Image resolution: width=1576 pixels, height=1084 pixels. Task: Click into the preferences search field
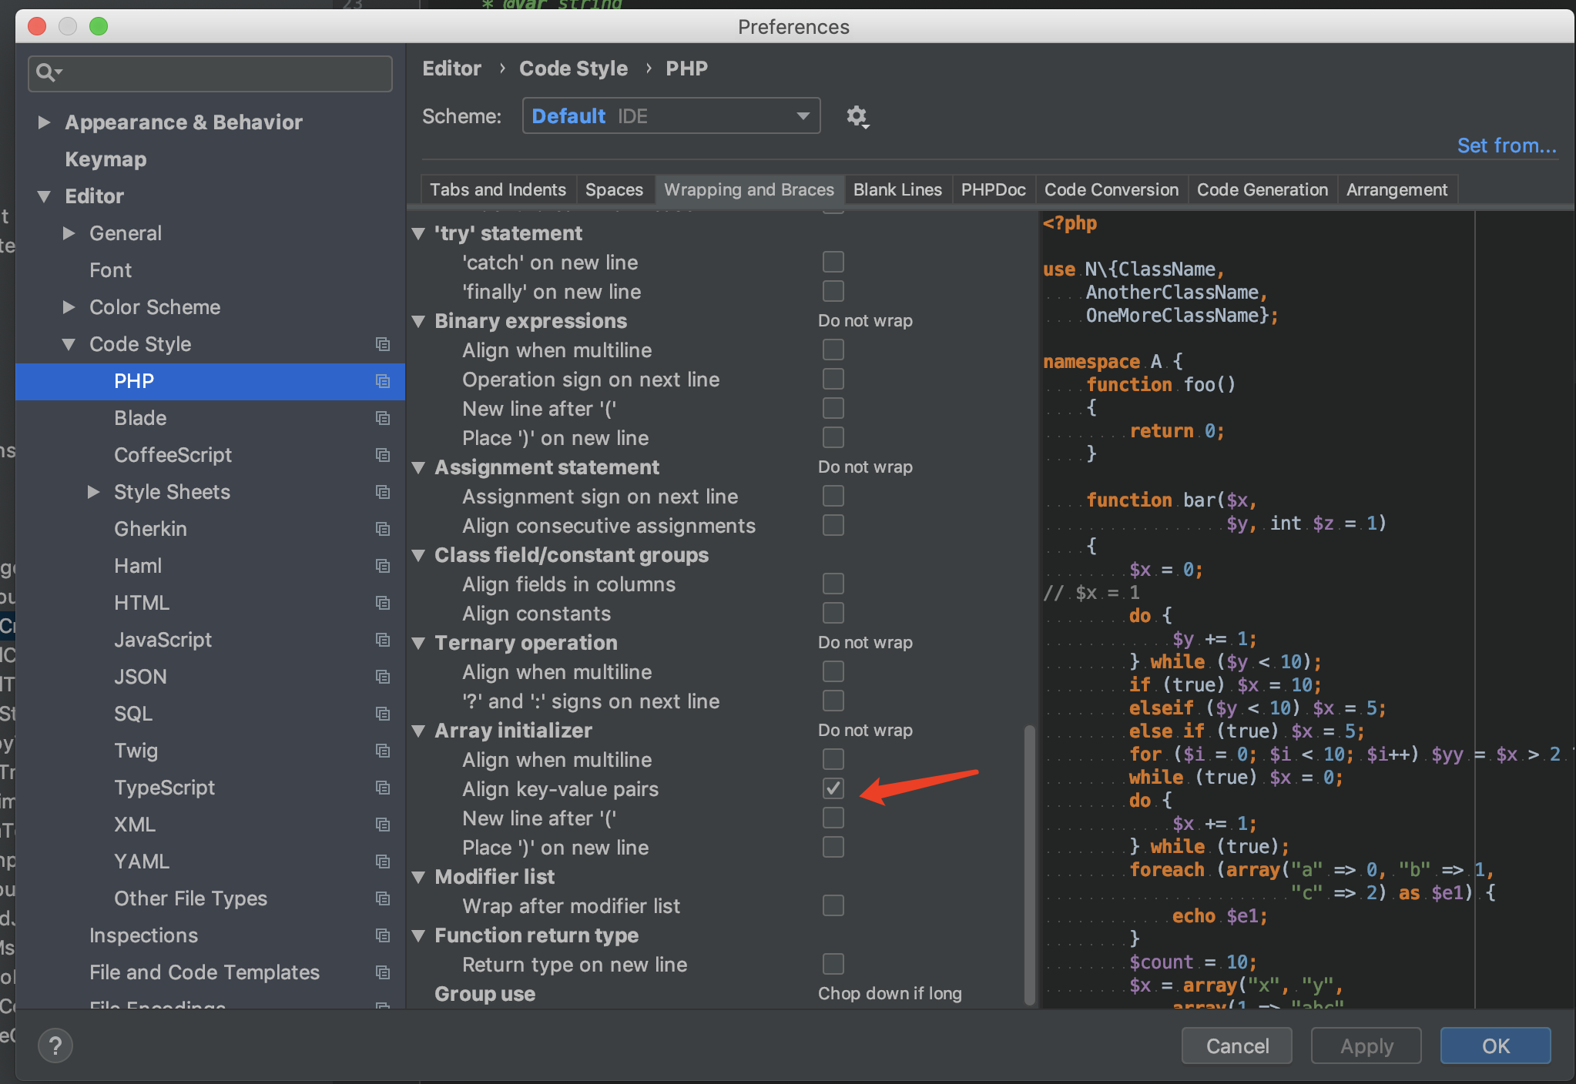(x=223, y=73)
